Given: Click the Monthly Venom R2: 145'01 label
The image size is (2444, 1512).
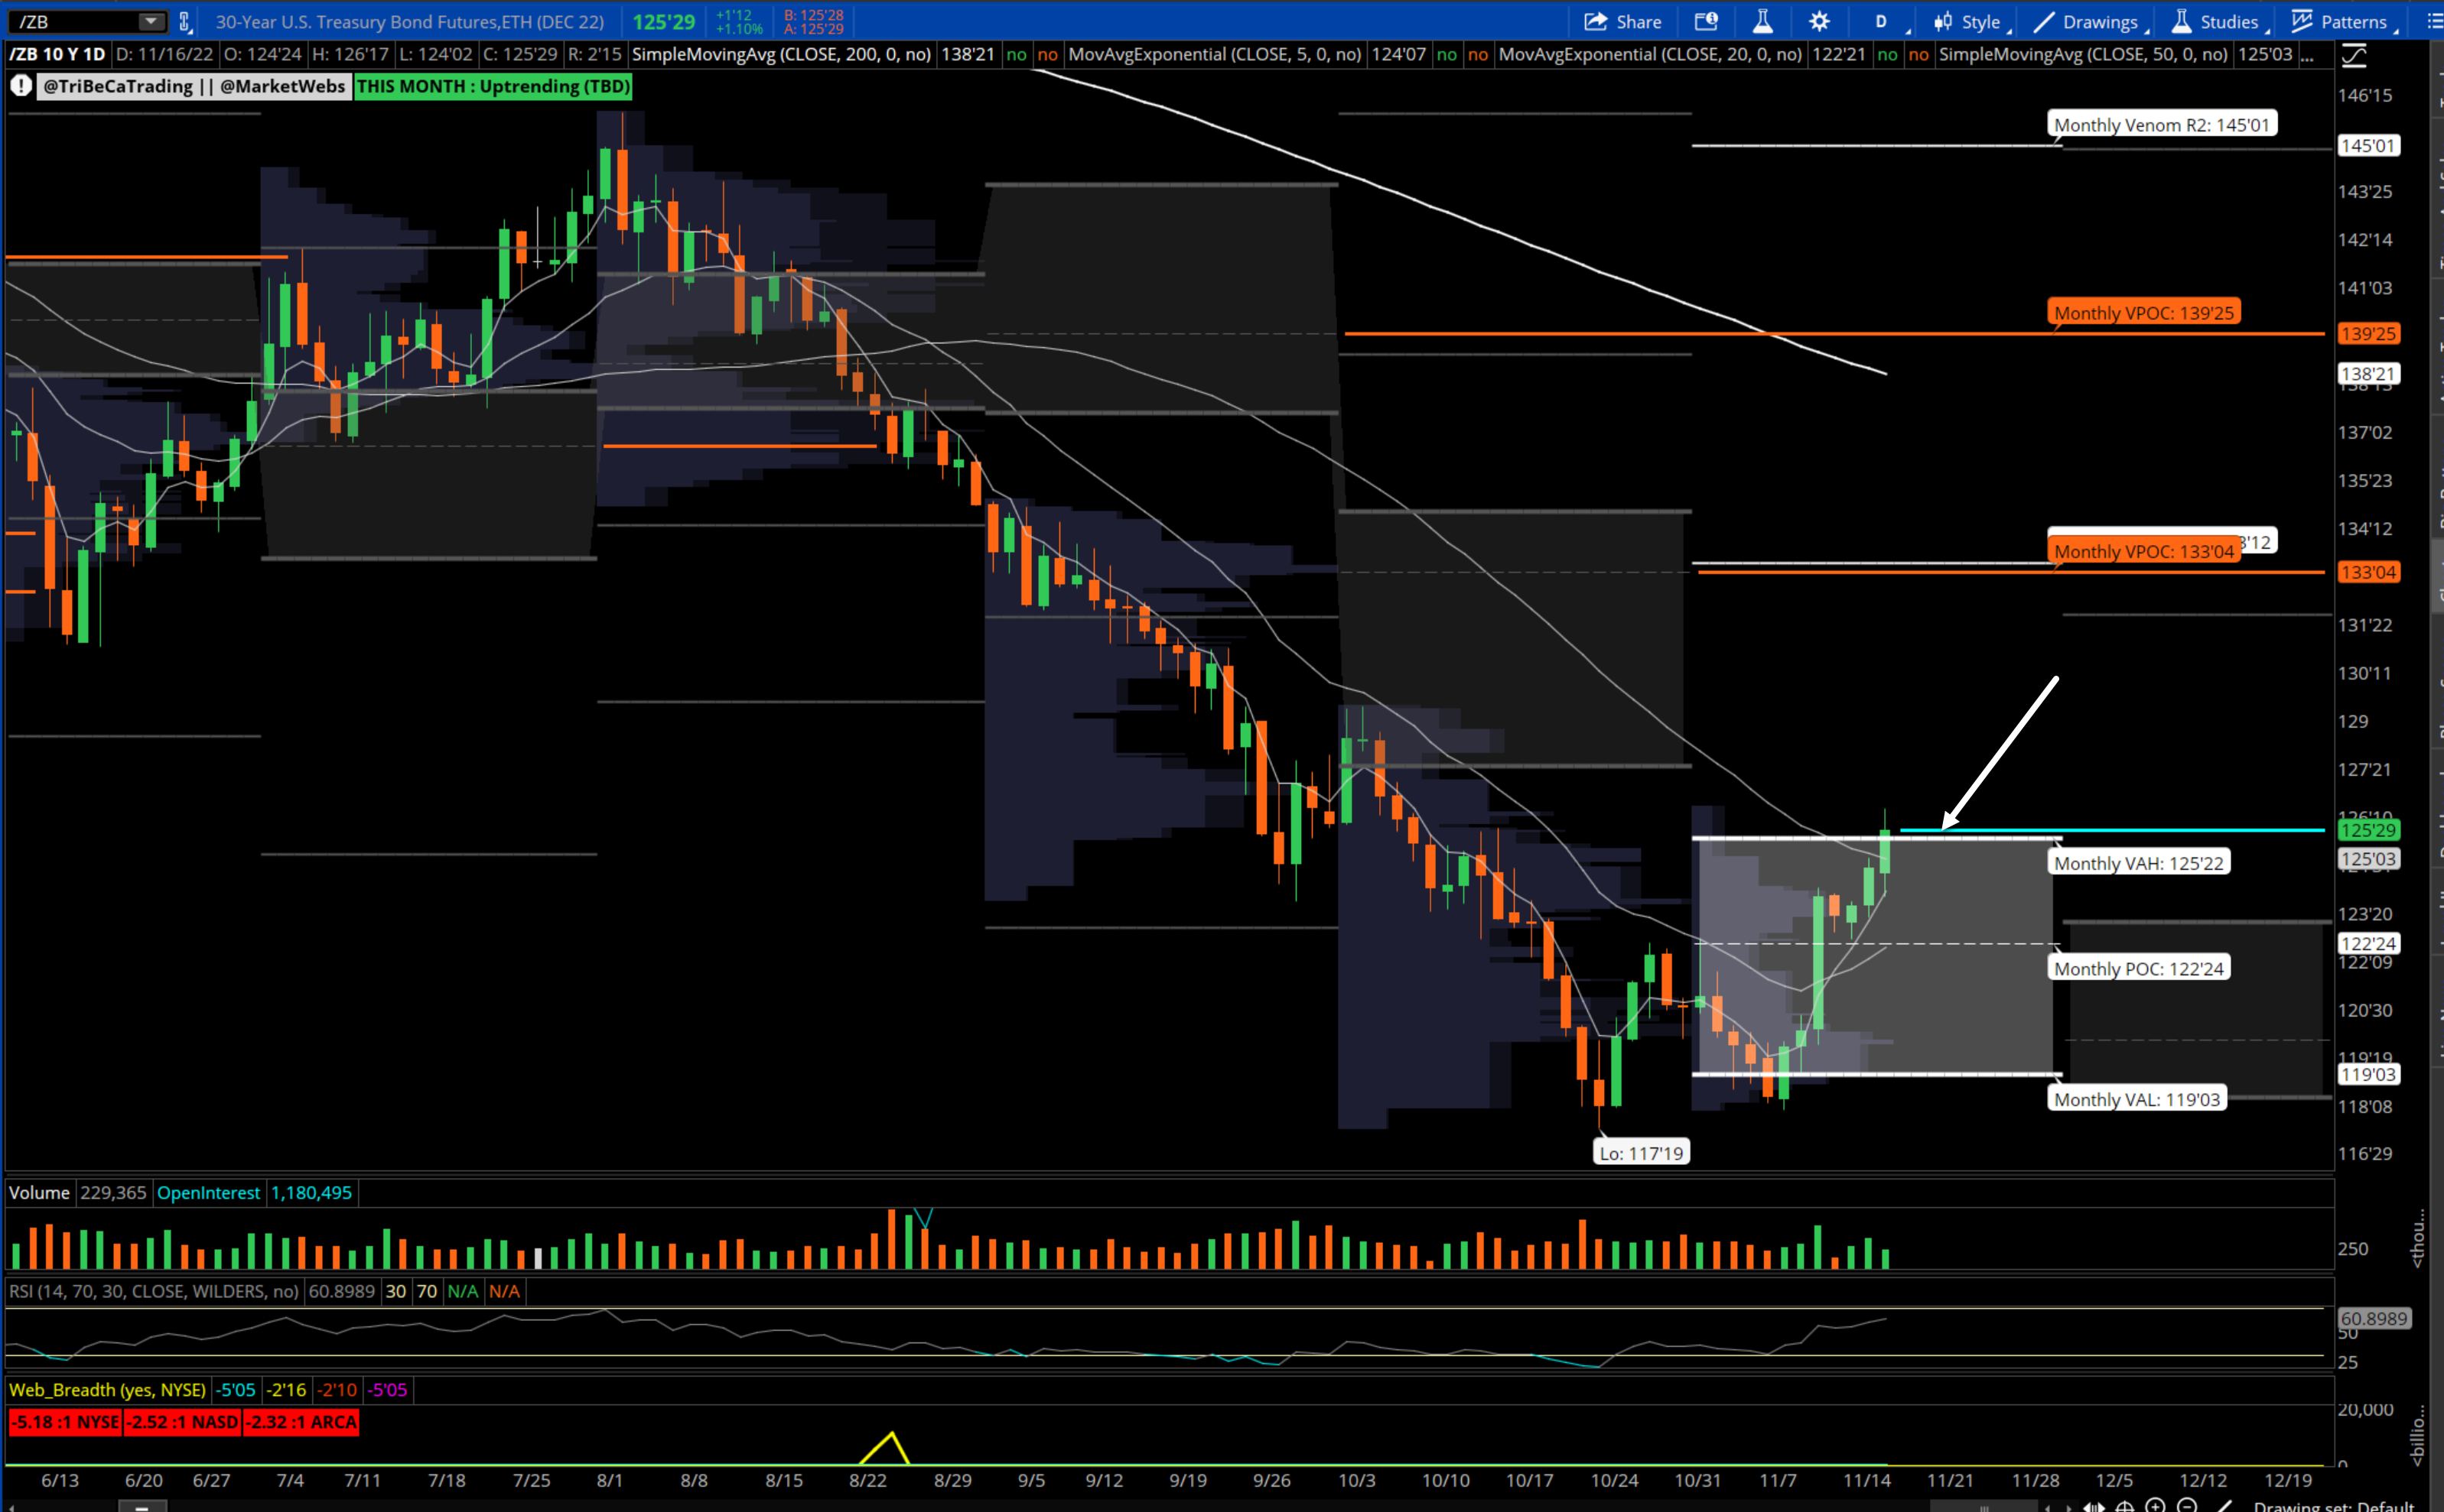Looking at the screenshot, I should pyautogui.click(x=2161, y=124).
